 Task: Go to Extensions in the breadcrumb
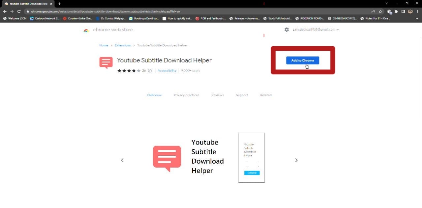pyautogui.click(x=123, y=45)
